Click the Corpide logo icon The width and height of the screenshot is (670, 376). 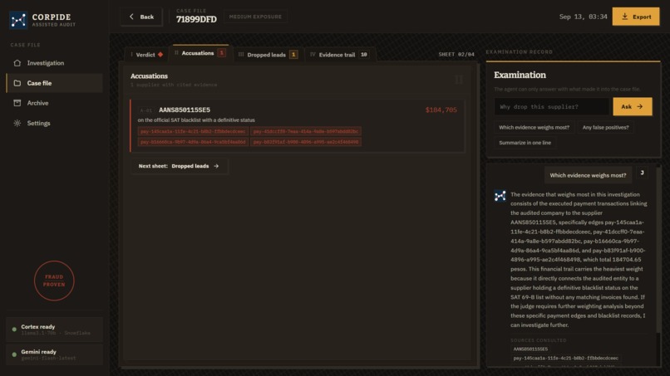18,20
